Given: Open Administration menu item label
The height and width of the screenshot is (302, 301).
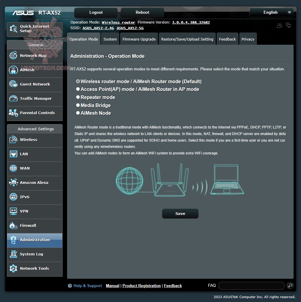Looking at the screenshot, I should [x=35, y=240].
